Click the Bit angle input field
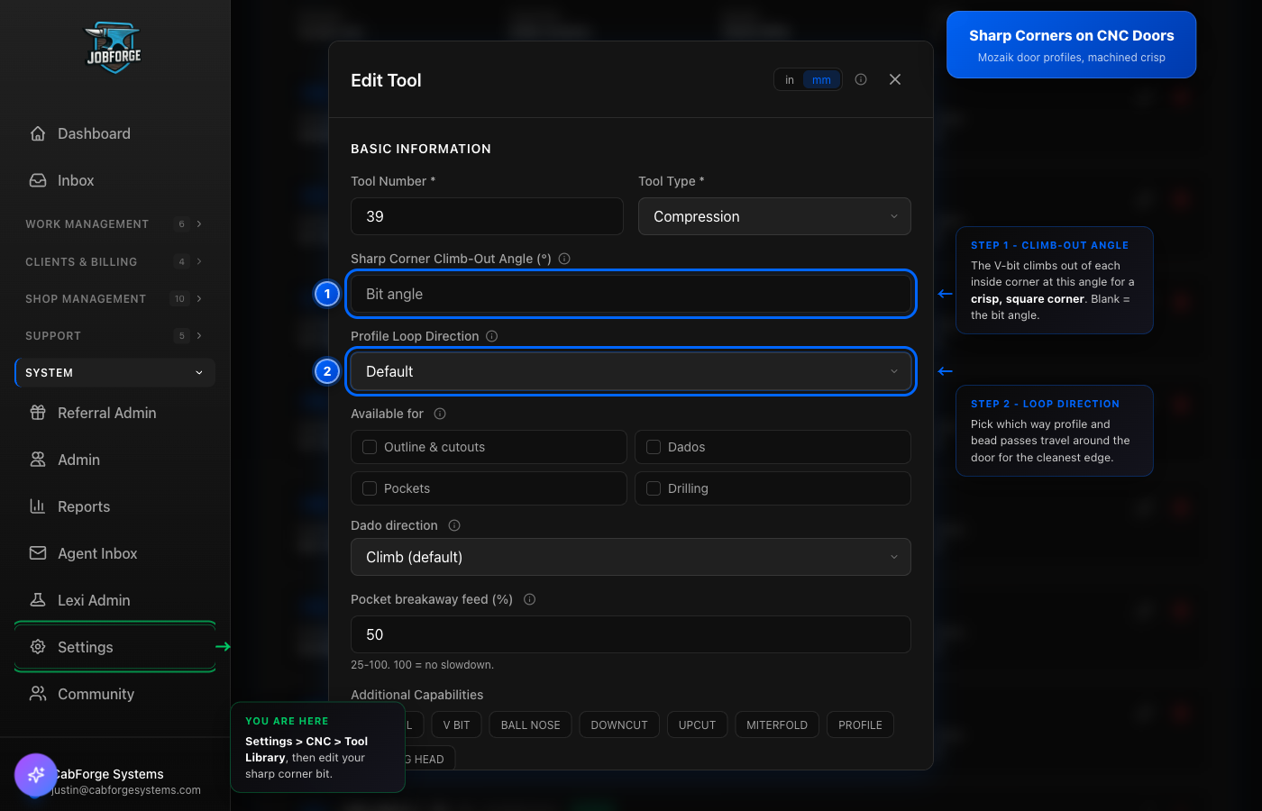1262x811 pixels. (631, 294)
